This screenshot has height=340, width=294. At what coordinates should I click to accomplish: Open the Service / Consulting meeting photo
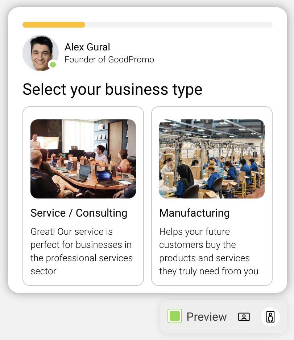point(83,159)
